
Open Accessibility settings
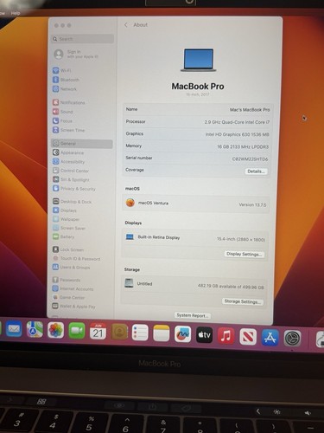[69, 162]
